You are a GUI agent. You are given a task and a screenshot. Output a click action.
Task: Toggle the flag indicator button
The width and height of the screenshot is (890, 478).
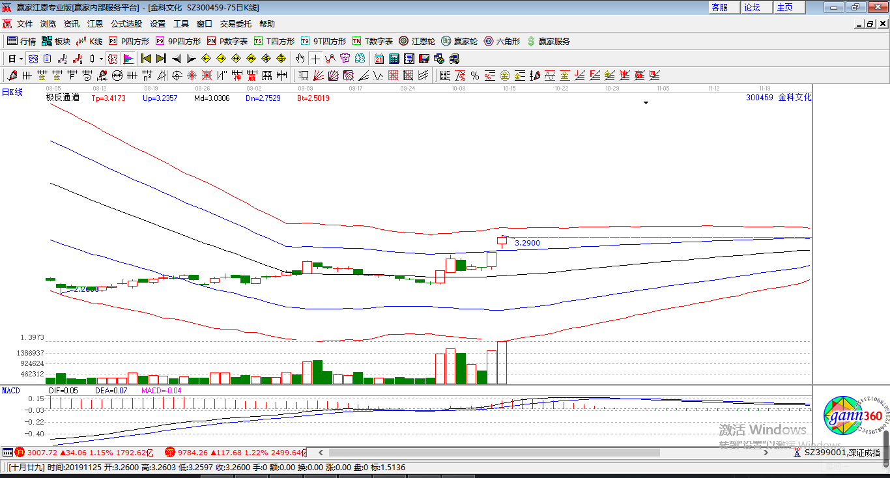point(128,59)
